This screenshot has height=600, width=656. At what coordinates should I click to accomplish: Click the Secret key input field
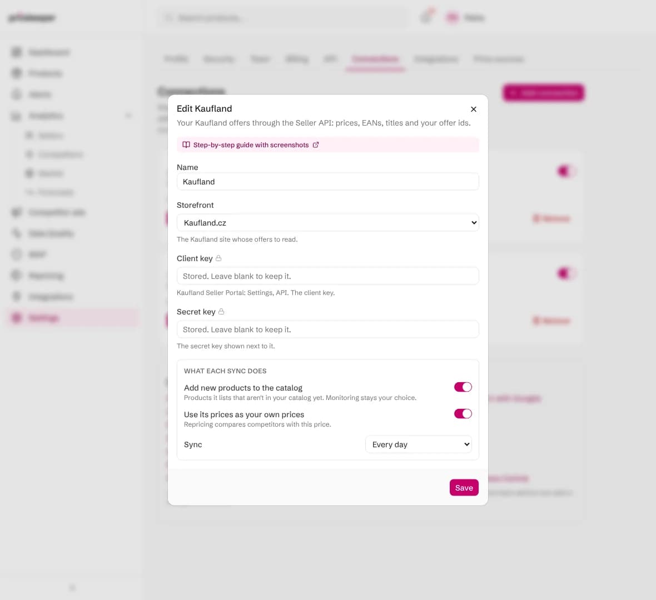(327, 329)
